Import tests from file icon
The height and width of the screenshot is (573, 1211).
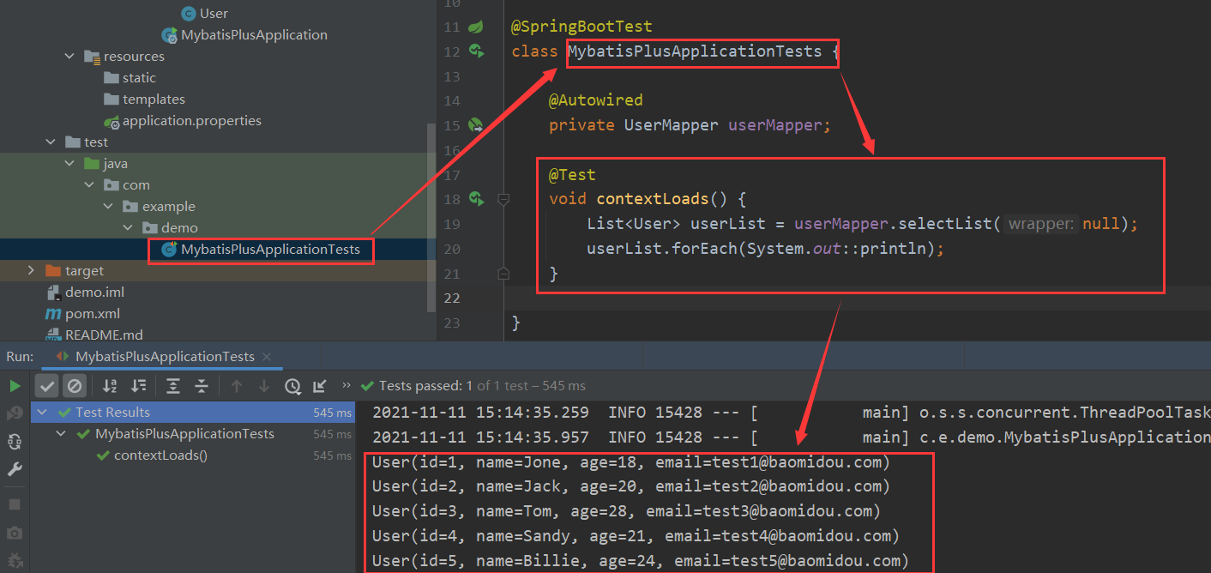(x=320, y=386)
